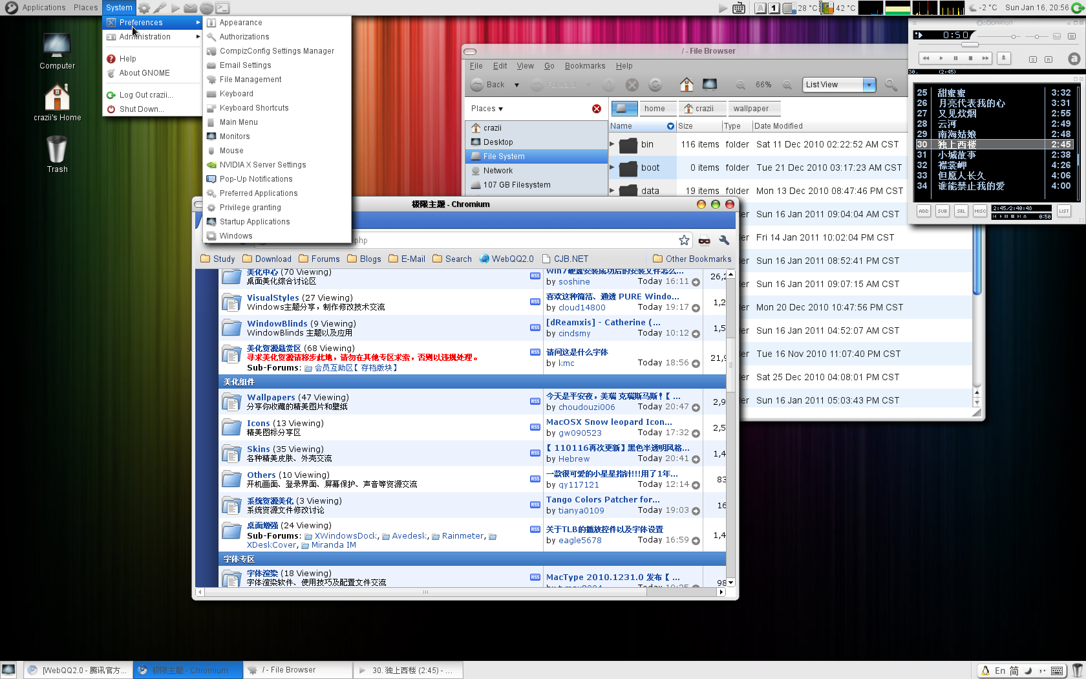Open Other Bookmarks folder in Chromium
The image size is (1086, 679).
(692, 259)
